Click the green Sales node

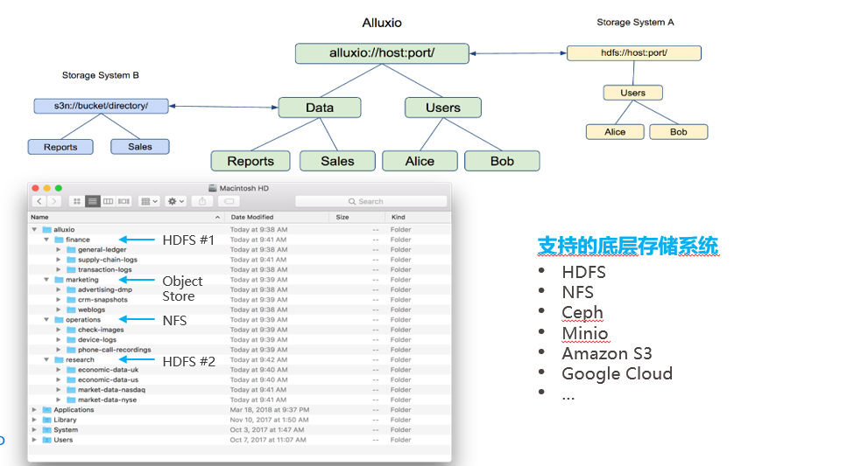(x=337, y=161)
